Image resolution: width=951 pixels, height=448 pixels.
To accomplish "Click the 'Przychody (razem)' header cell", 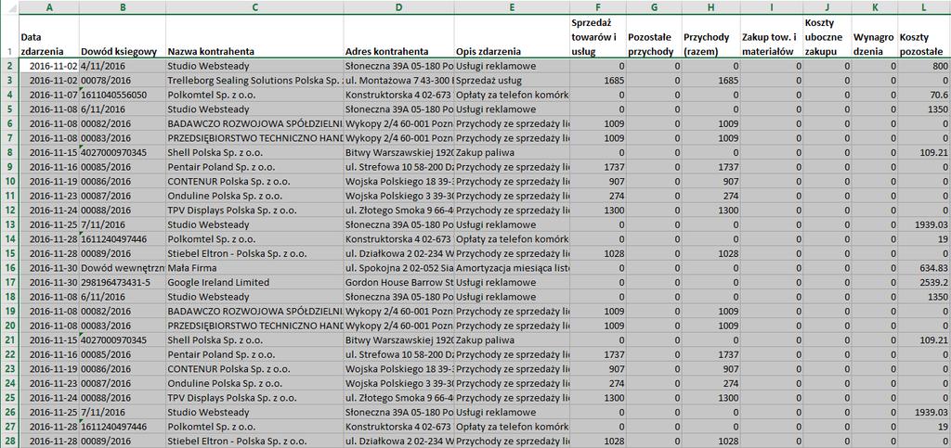I will (x=710, y=36).
